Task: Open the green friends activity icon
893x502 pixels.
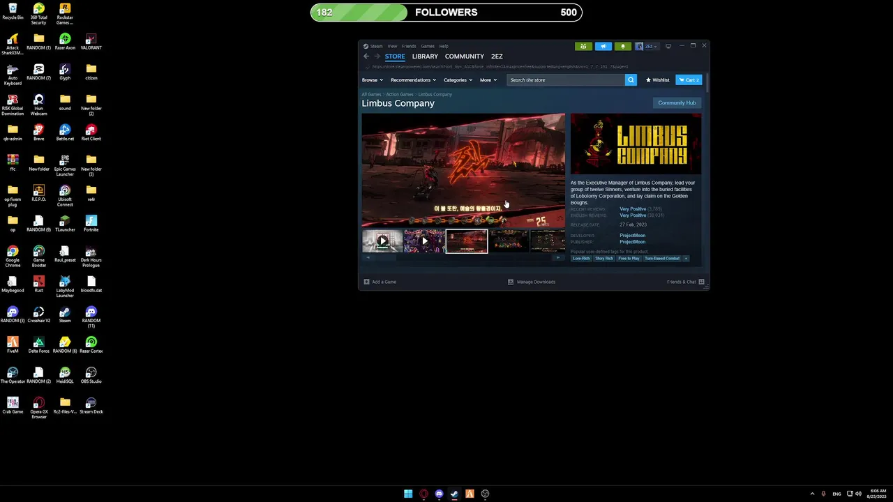Action: click(583, 46)
